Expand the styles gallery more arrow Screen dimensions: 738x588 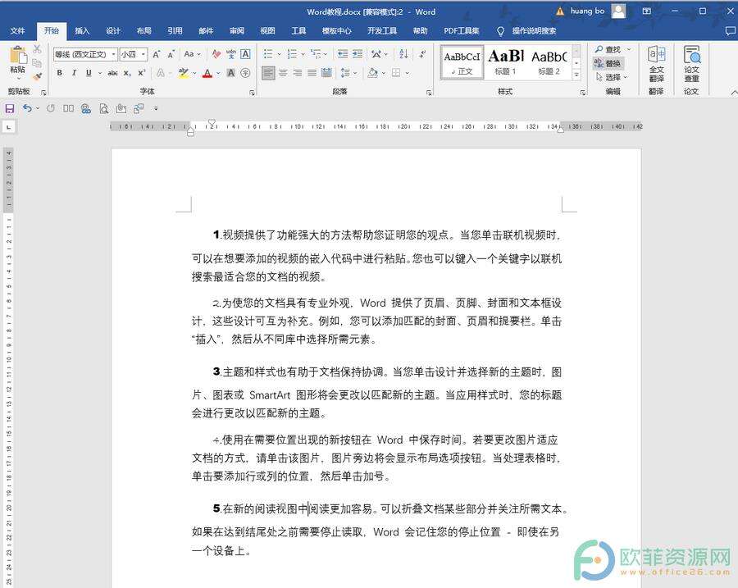pyautogui.click(x=576, y=75)
